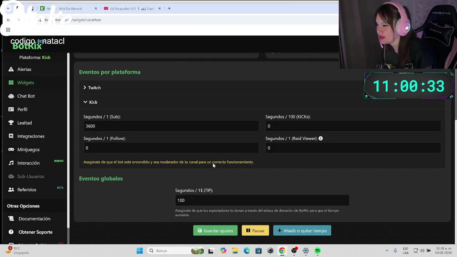Screen dimensions: 457x257
Task: Open Microsoft Store from taskbar
Action: tap(258, 251)
